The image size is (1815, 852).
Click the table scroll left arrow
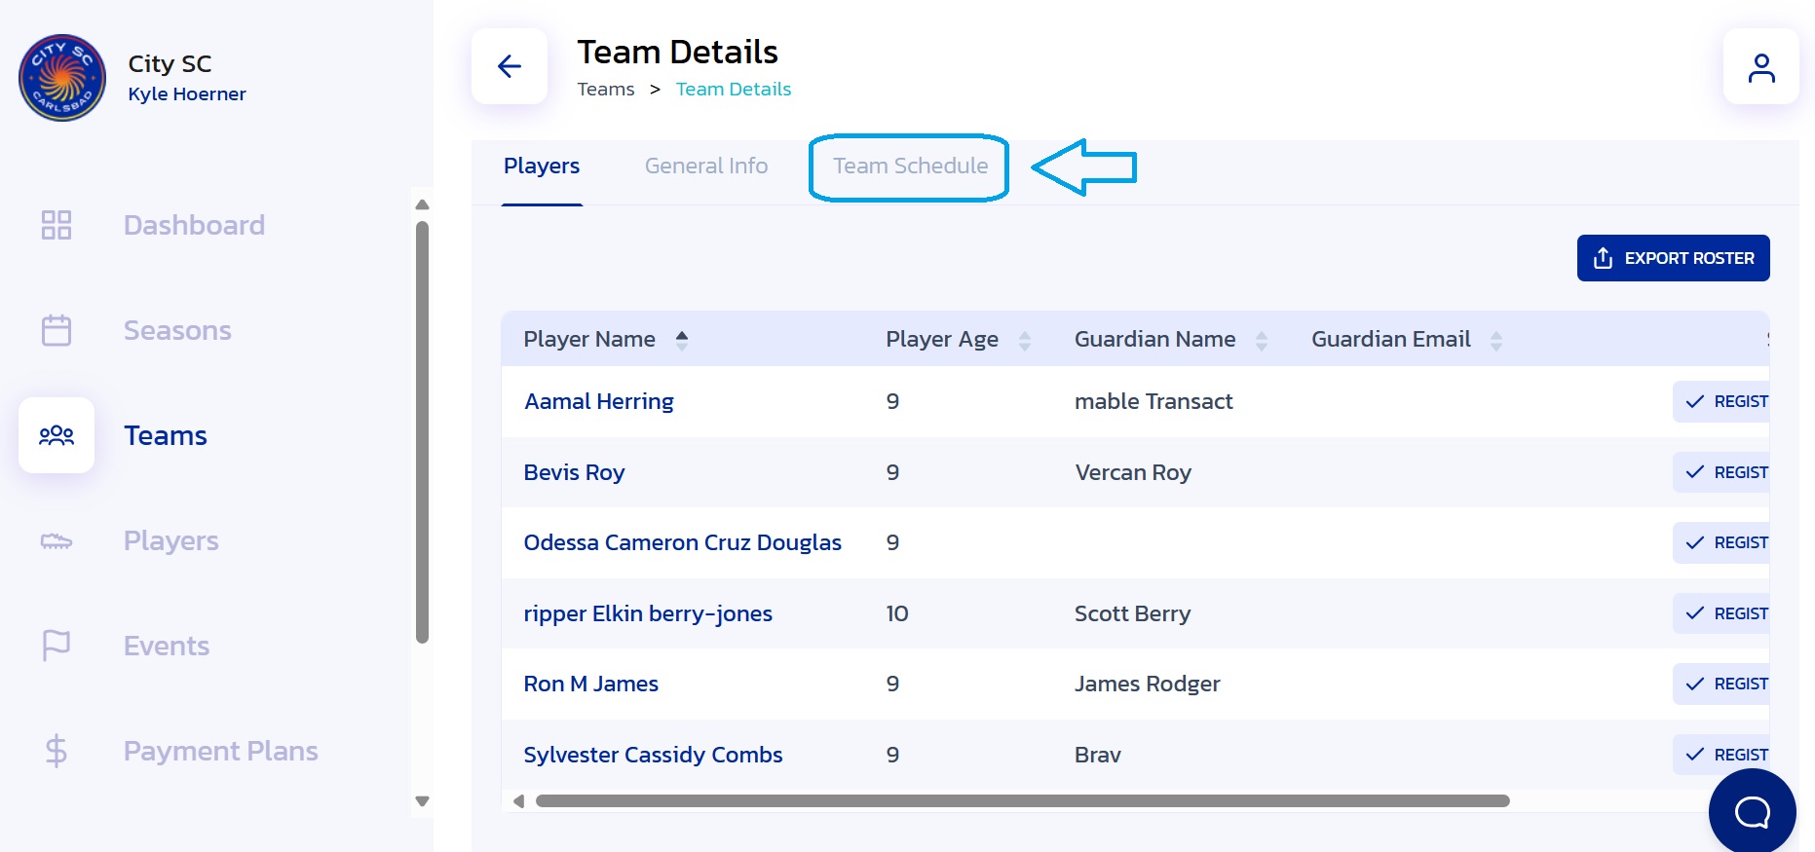tap(518, 801)
